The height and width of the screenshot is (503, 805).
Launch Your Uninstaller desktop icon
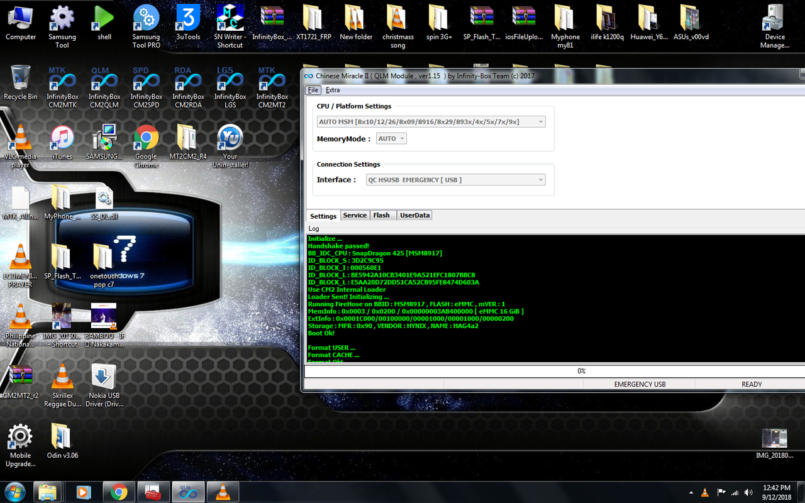click(230, 146)
